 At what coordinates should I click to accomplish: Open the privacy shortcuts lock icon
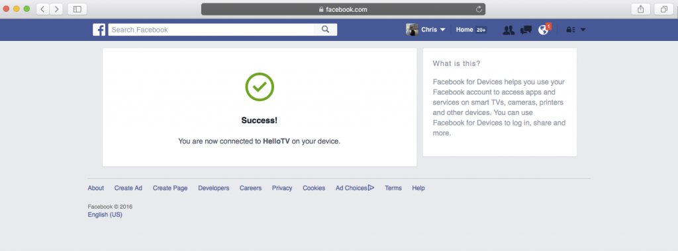[x=571, y=30]
